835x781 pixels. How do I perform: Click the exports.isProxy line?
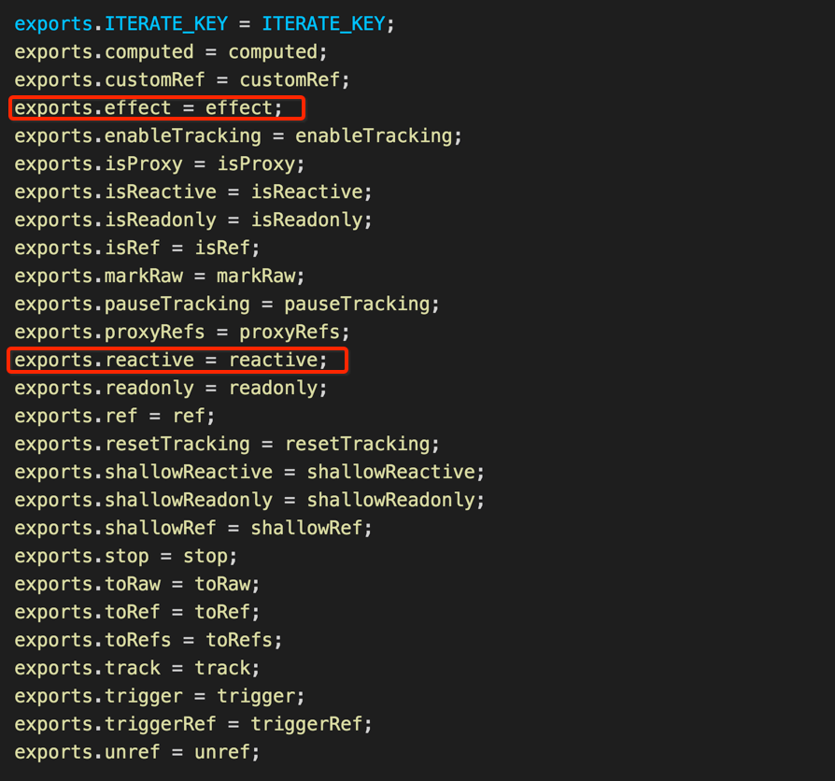pos(160,164)
